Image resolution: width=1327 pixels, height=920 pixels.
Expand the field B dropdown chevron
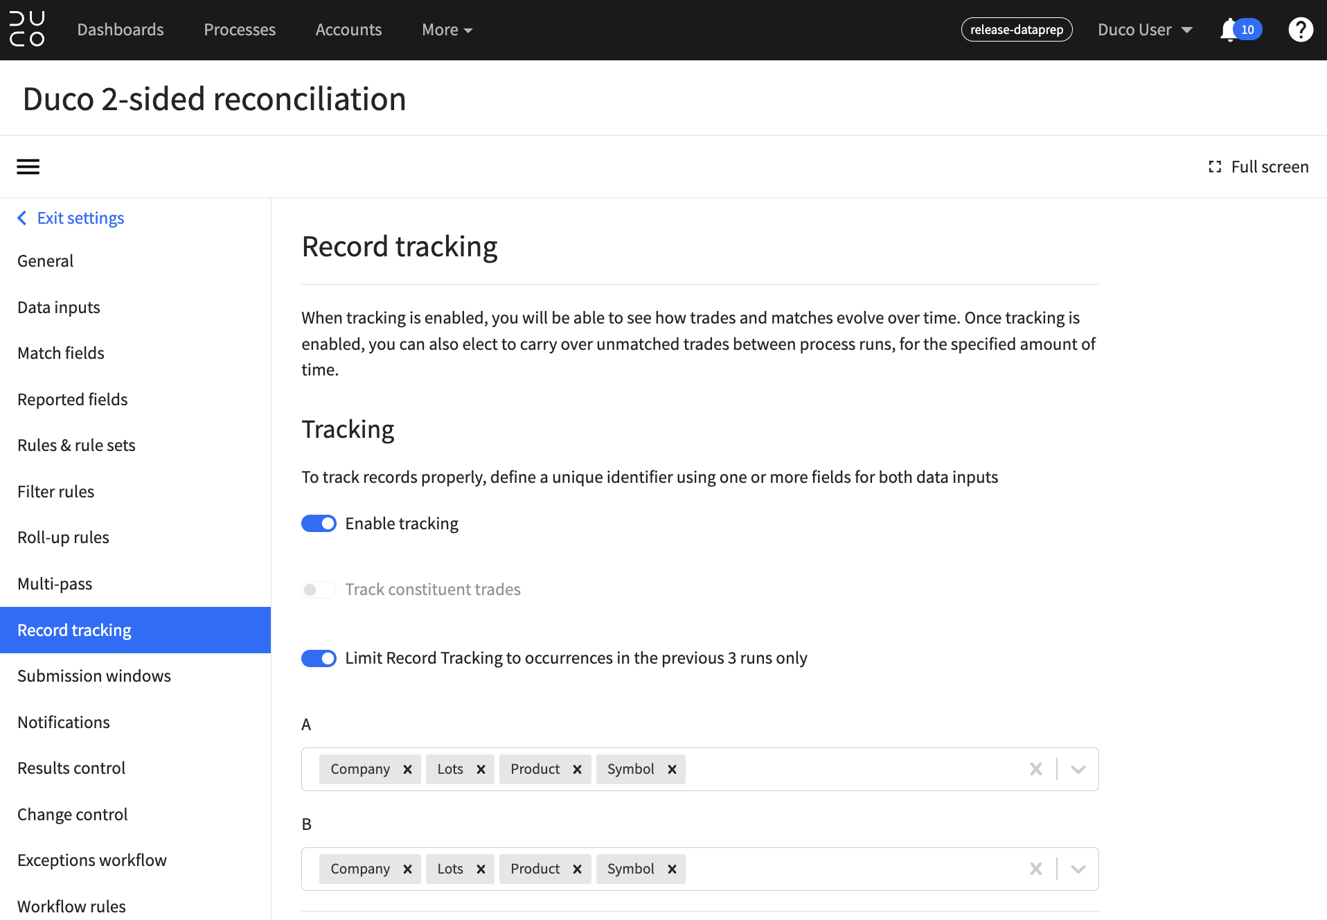coord(1078,869)
